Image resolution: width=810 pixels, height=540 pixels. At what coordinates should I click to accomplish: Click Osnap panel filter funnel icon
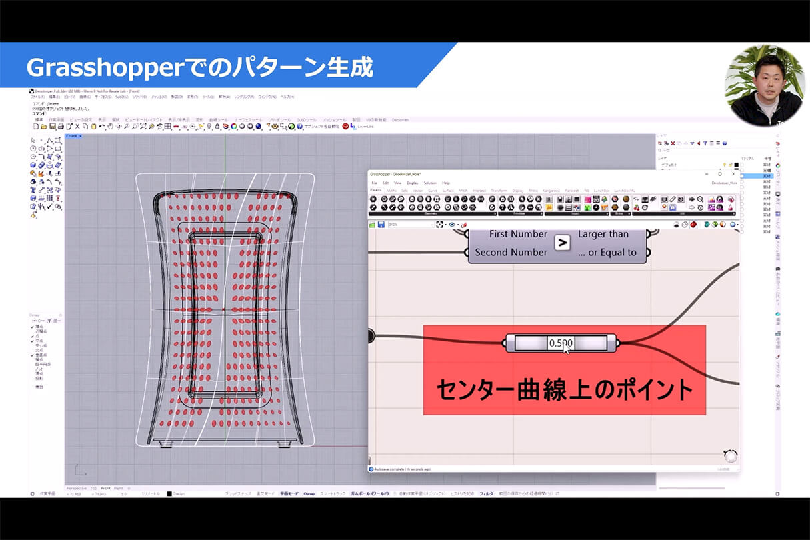pos(49,321)
